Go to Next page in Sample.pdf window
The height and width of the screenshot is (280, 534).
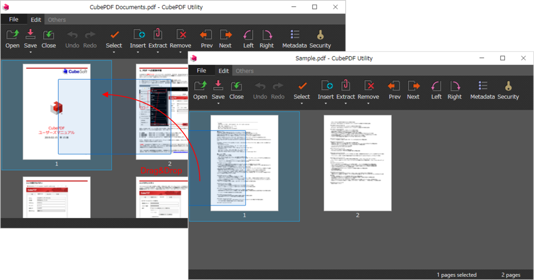[x=414, y=86]
